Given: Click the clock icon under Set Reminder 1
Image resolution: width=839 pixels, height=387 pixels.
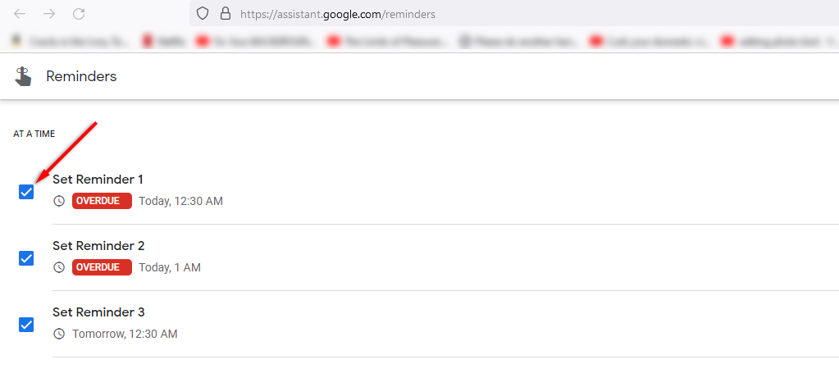Looking at the screenshot, I should point(59,201).
